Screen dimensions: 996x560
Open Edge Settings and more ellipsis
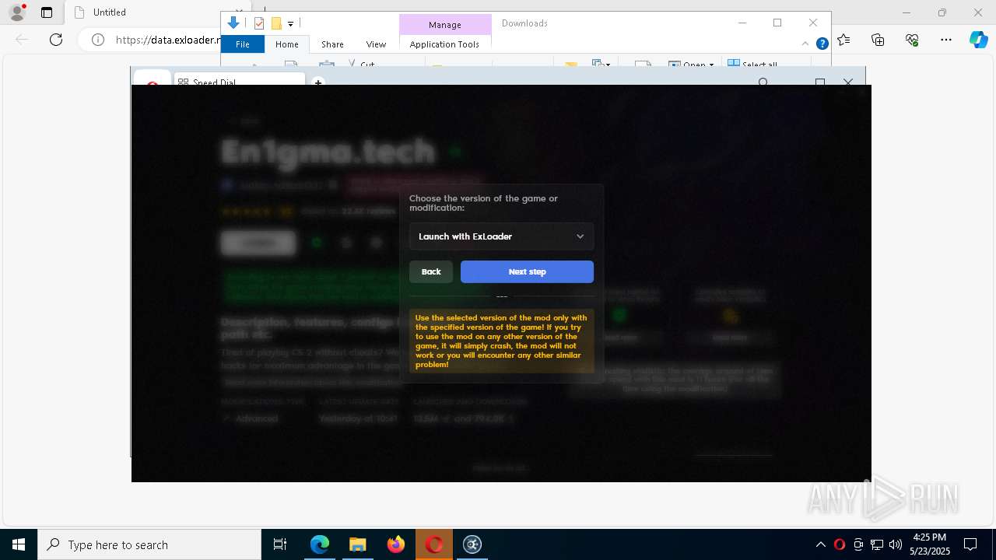tap(945, 40)
